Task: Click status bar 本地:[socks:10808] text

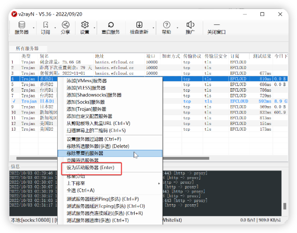Action: tap(30, 220)
